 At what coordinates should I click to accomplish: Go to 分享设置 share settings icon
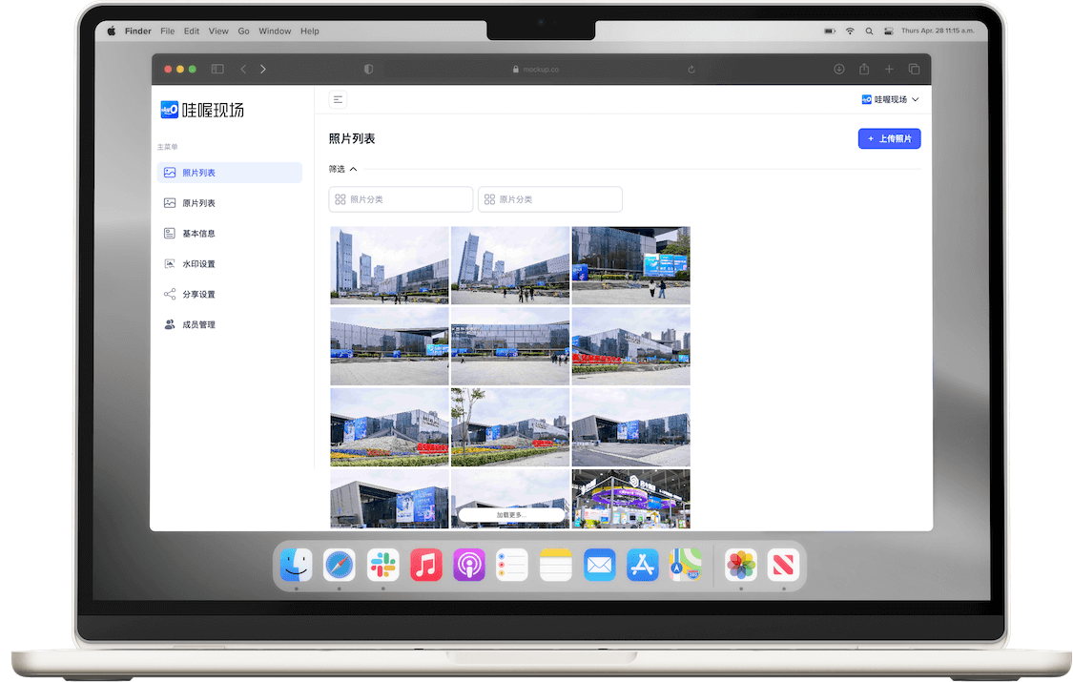(x=170, y=295)
